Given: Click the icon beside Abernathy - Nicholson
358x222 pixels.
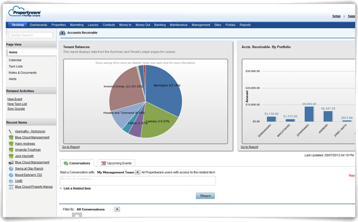Looking at the screenshot, I should click(x=10, y=131).
